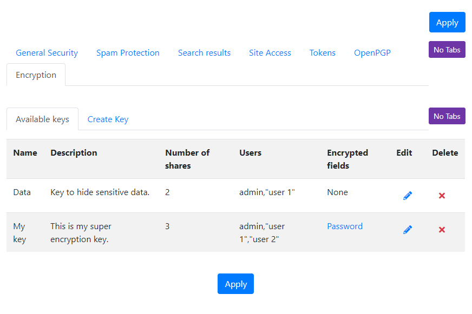This screenshot has height=314, width=472.
Task: Select the Available keys tab
Action: (42, 119)
